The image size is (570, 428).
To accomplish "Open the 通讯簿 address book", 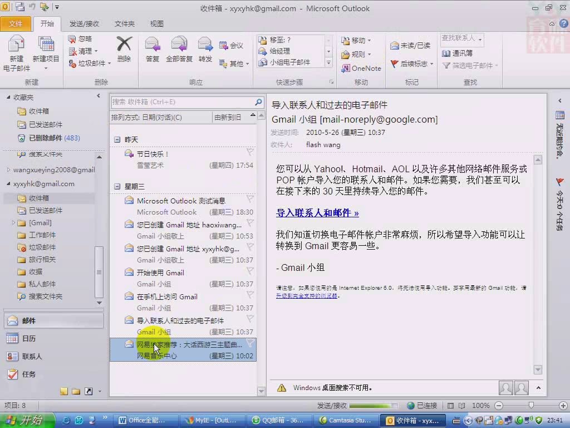I will pyautogui.click(x=457, y=53).
